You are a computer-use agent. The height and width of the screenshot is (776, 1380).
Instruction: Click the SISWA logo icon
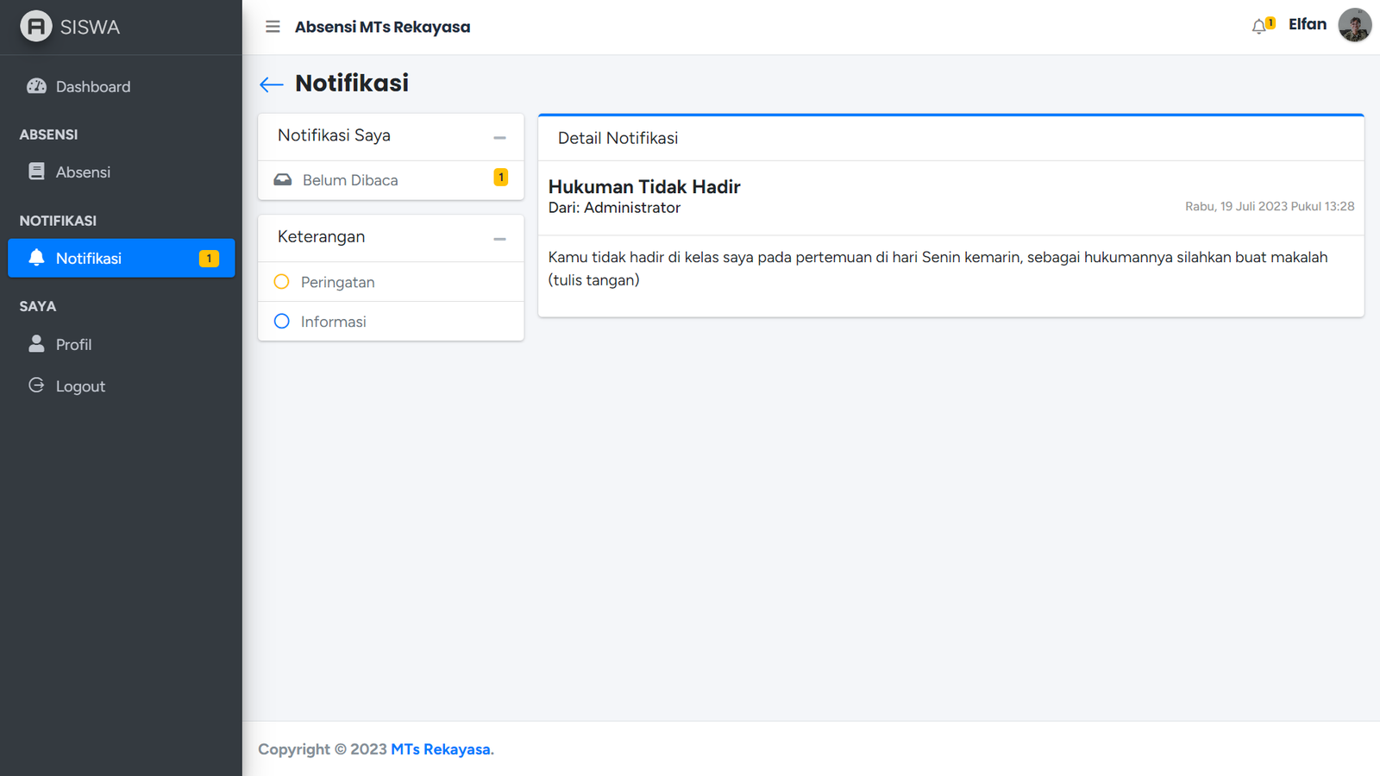pyautogui.click(x=36, y=27)
